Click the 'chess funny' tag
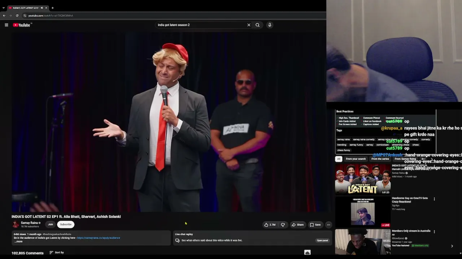 coord(344,150)
